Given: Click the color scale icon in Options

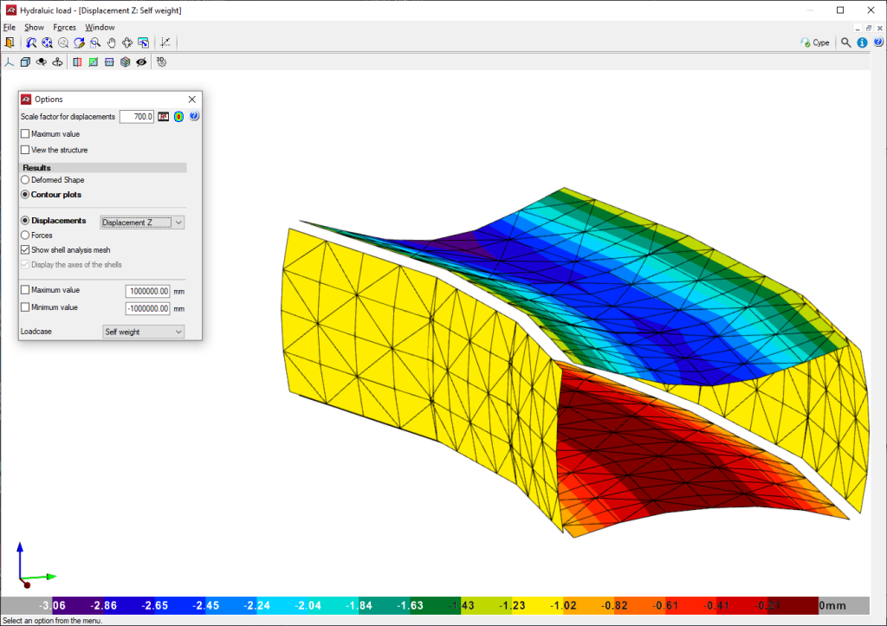Looking at the screenshot, I should (178, 116).
